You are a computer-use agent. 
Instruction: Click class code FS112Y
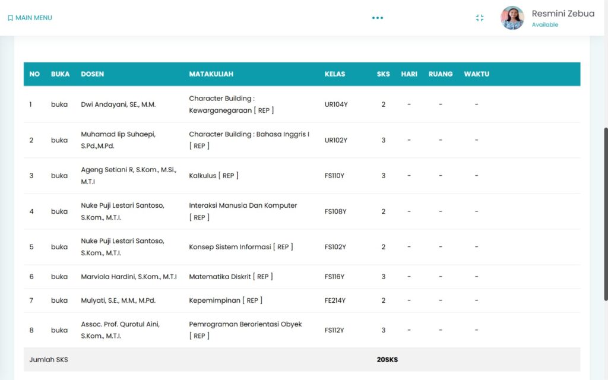[334, 330]
